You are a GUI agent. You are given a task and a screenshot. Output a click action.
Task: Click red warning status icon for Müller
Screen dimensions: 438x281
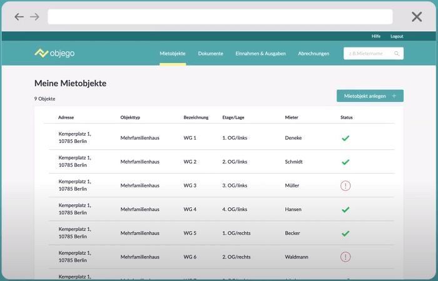point(345,185)
